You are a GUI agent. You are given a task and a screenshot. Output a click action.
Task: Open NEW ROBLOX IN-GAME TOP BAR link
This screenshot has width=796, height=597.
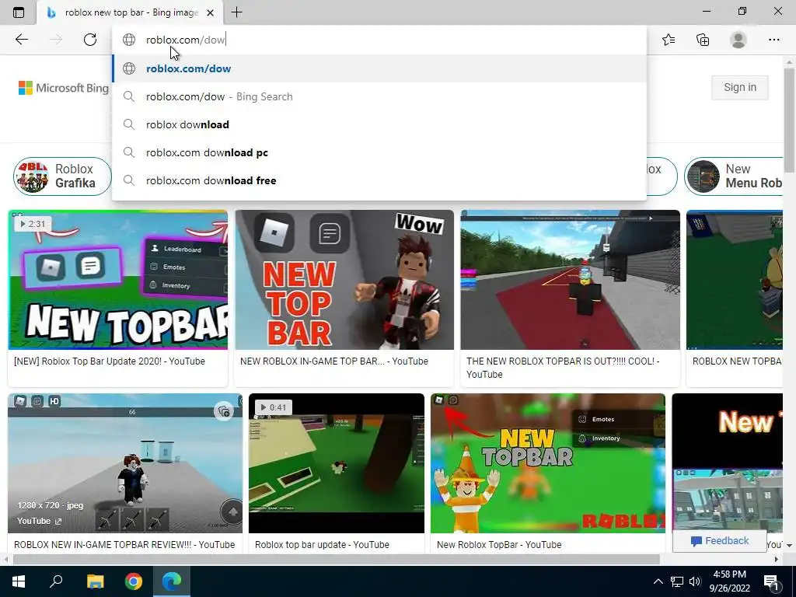pyautogui.click(x=334, y=361)
